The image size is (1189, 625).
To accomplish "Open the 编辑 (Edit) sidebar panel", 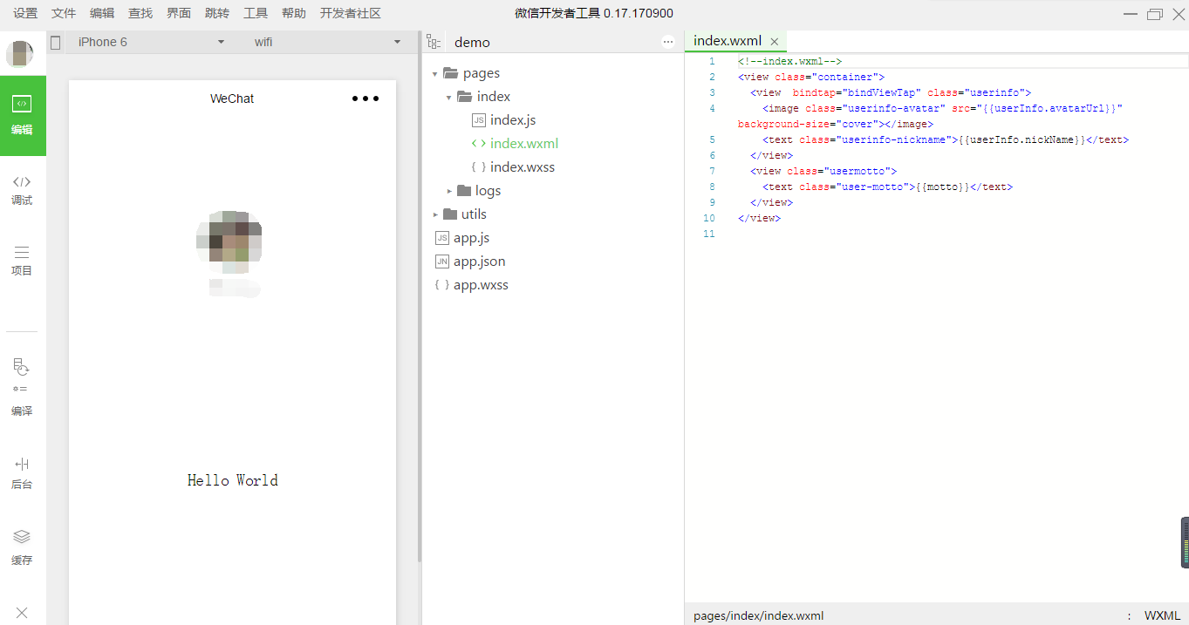I will pyautogui.click(x=23, y=115).
